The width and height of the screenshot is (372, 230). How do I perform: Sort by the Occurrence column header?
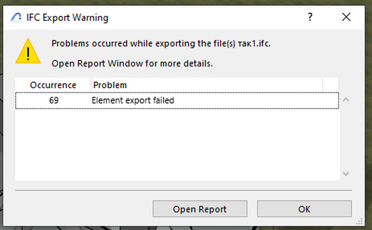53,85
